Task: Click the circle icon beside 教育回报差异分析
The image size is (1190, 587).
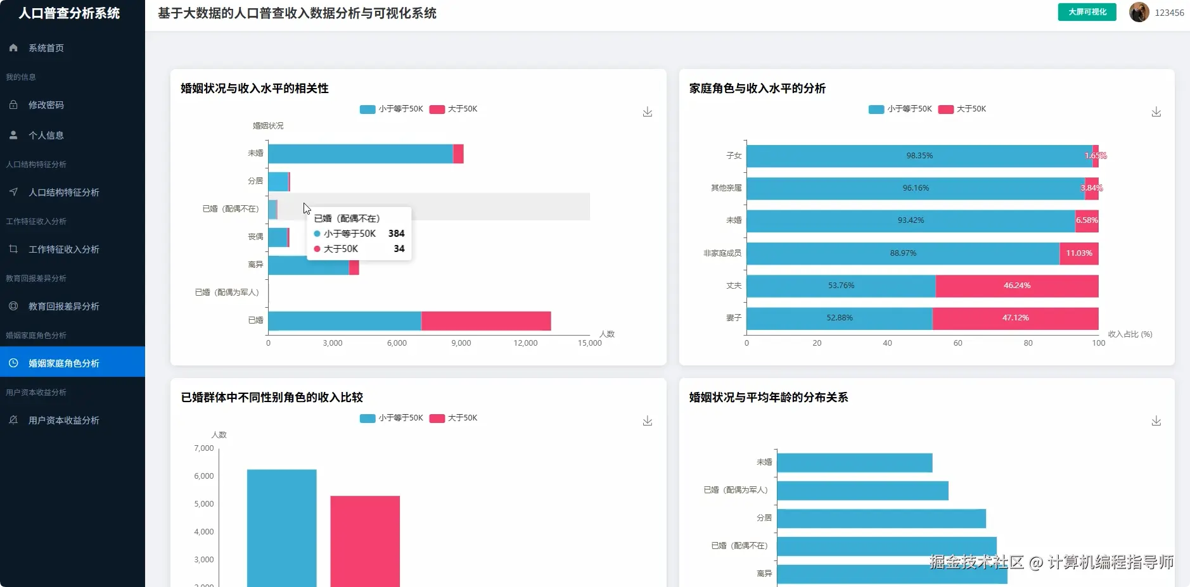Action: click(x=13, y=306)
